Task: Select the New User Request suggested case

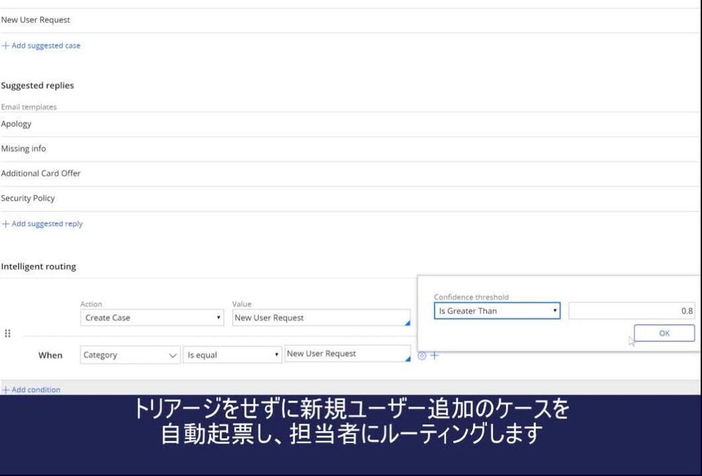Action: click(x=36, y=20)
